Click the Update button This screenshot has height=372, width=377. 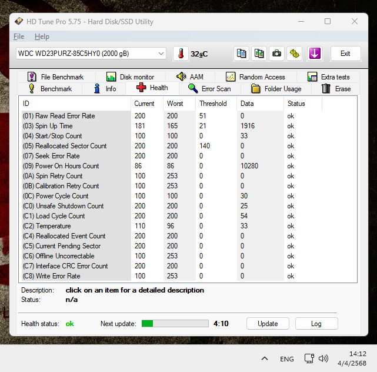(x=268, y=324)
